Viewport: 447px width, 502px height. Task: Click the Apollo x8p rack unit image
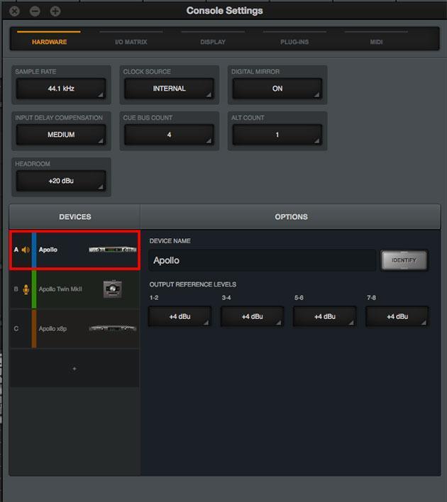(113, 328)
